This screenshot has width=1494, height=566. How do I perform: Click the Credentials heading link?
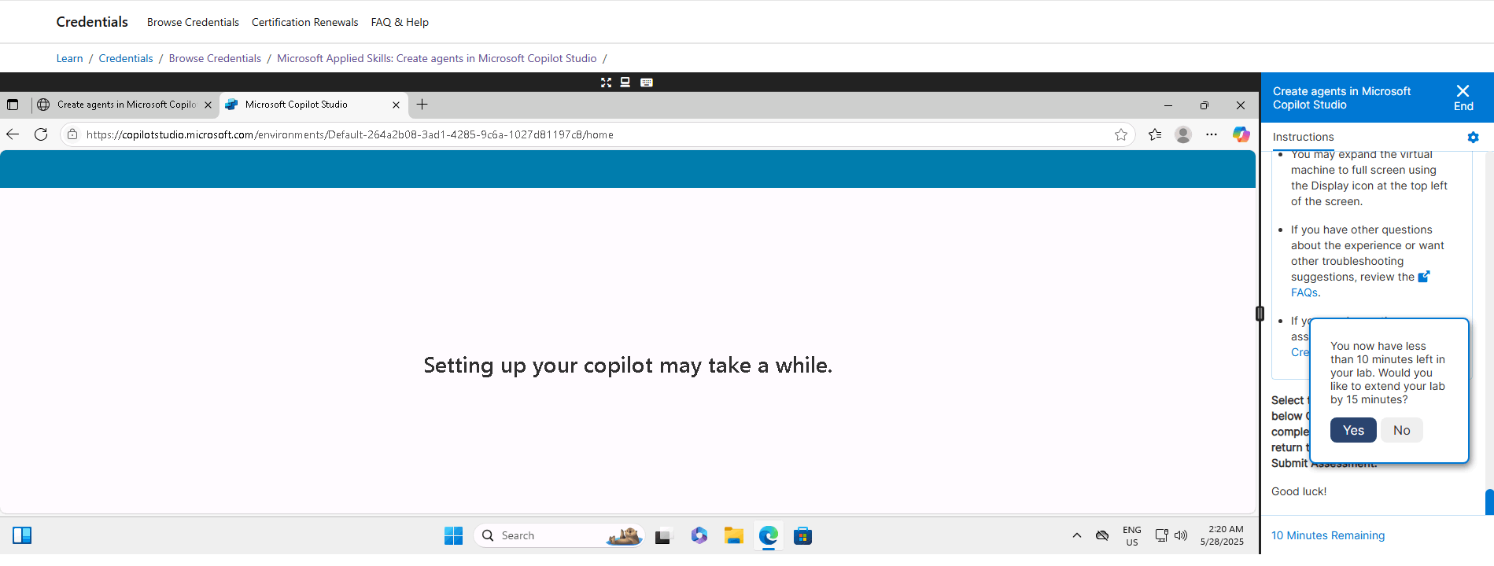92,22
